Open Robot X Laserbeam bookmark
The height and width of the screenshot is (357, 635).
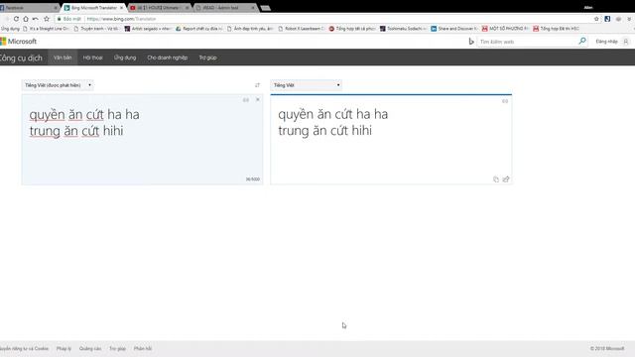(x=302, y=29)
